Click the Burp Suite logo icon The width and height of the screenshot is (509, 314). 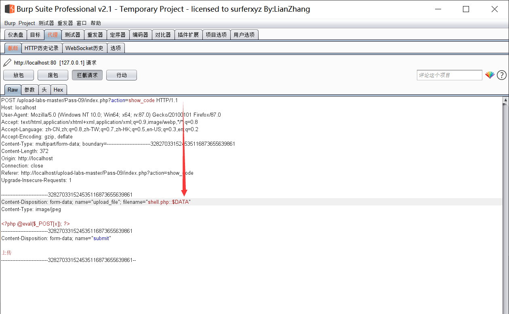tap(9, 9)
